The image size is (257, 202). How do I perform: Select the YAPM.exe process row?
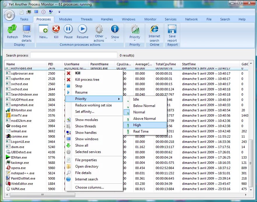coord(127,189)
